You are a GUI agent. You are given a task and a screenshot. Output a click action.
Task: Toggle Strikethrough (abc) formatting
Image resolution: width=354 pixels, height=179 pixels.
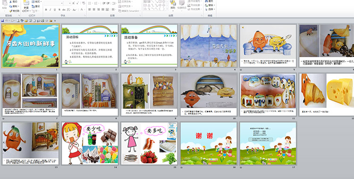click(64, 9)
